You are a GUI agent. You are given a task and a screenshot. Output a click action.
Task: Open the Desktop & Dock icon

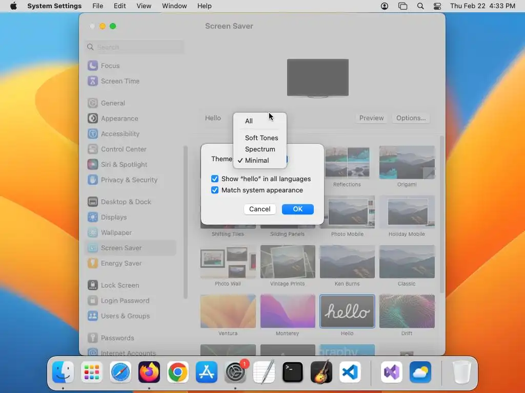tap(93, 202)
